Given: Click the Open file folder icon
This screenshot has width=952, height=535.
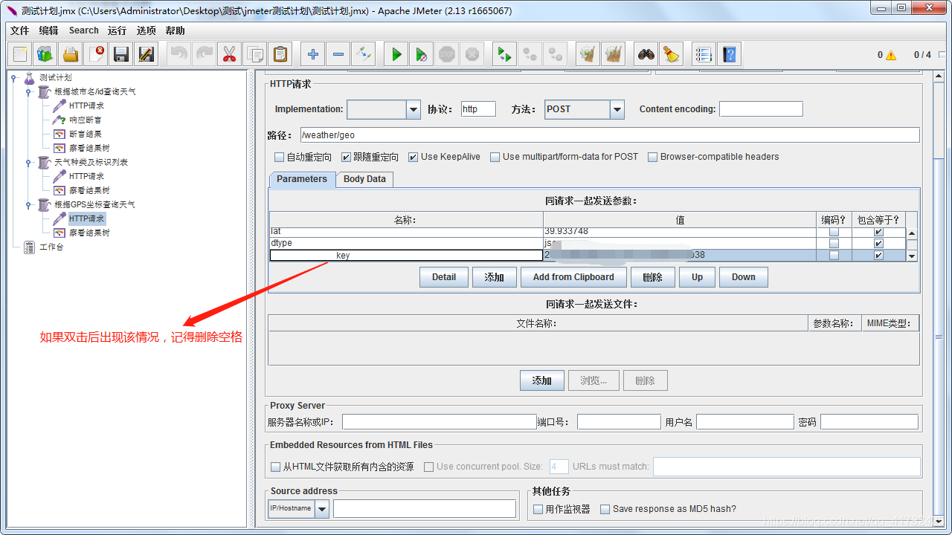Looking at the screenshot, I should [71, 54].
